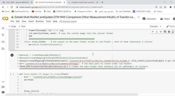Reload the browser page
The width and height of the screenshot is (175, 98).
(12, 7)
